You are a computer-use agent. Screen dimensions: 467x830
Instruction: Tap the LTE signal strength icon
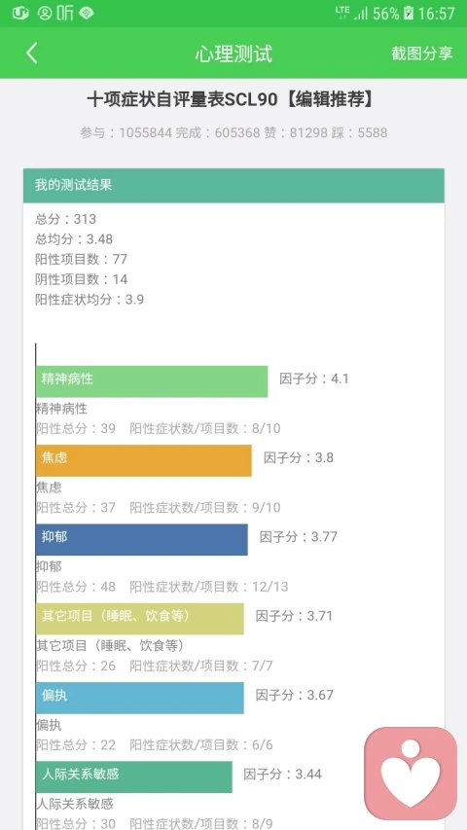point(351,14)
